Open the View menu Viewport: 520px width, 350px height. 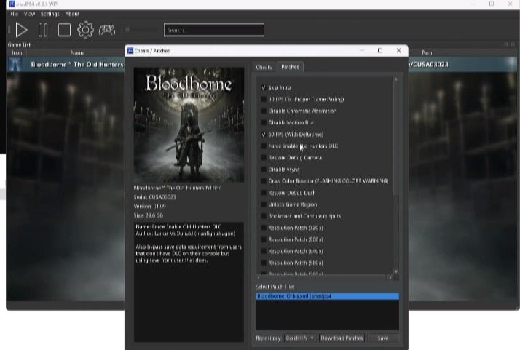point(29,14)
